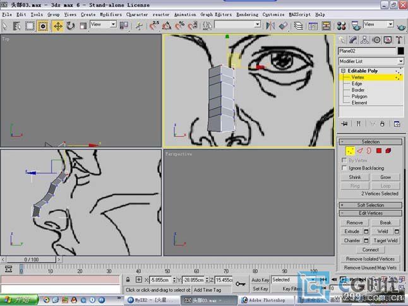Screen dimensions: 408x306
Task: Collapse Editable Poly in modifier stack
Action: pyautogui.click(x=343, y=71)
